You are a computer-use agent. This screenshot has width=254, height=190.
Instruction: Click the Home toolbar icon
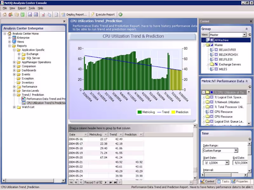4,15
